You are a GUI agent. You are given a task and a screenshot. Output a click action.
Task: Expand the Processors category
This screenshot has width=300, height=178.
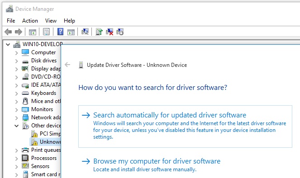click(x=16, y=159)
